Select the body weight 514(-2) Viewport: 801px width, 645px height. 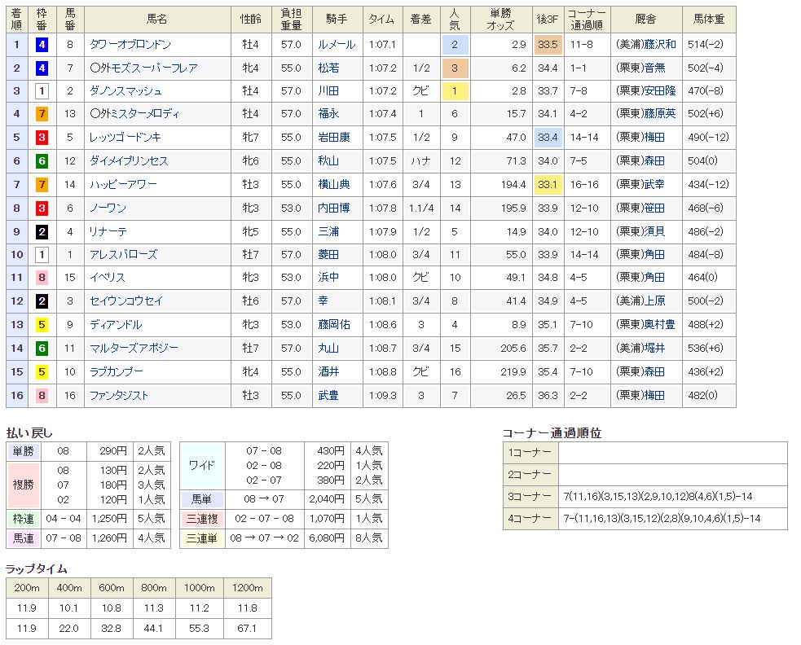click(x=706, y=45)
